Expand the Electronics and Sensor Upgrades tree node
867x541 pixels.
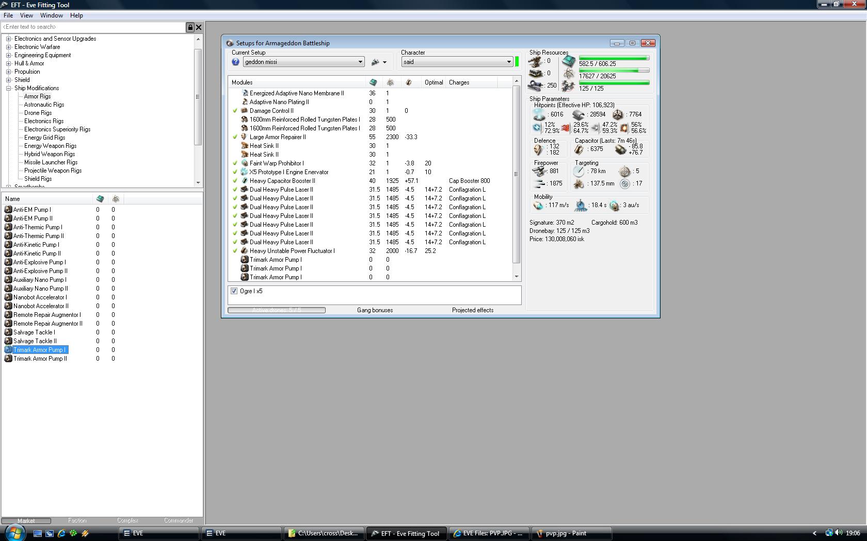tap(8, 39)
